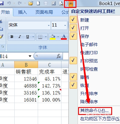Select column A header

[x=7, y=64]
